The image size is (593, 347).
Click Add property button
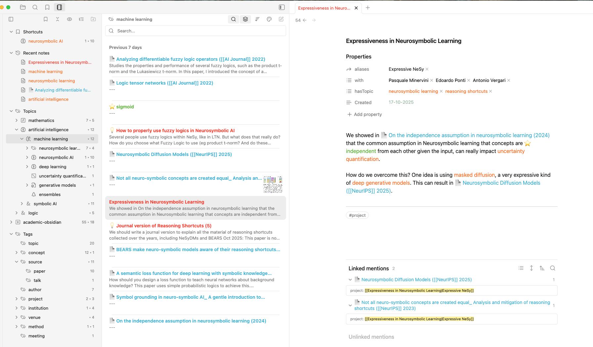coord(364,114)
